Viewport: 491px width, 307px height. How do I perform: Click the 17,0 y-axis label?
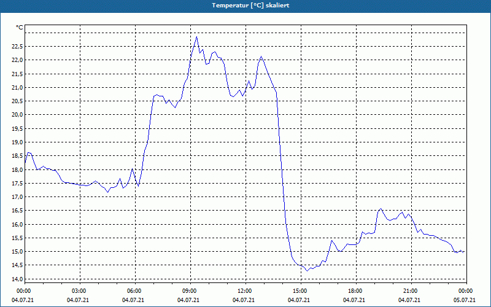pyautogui.click(x=17, y=197)
